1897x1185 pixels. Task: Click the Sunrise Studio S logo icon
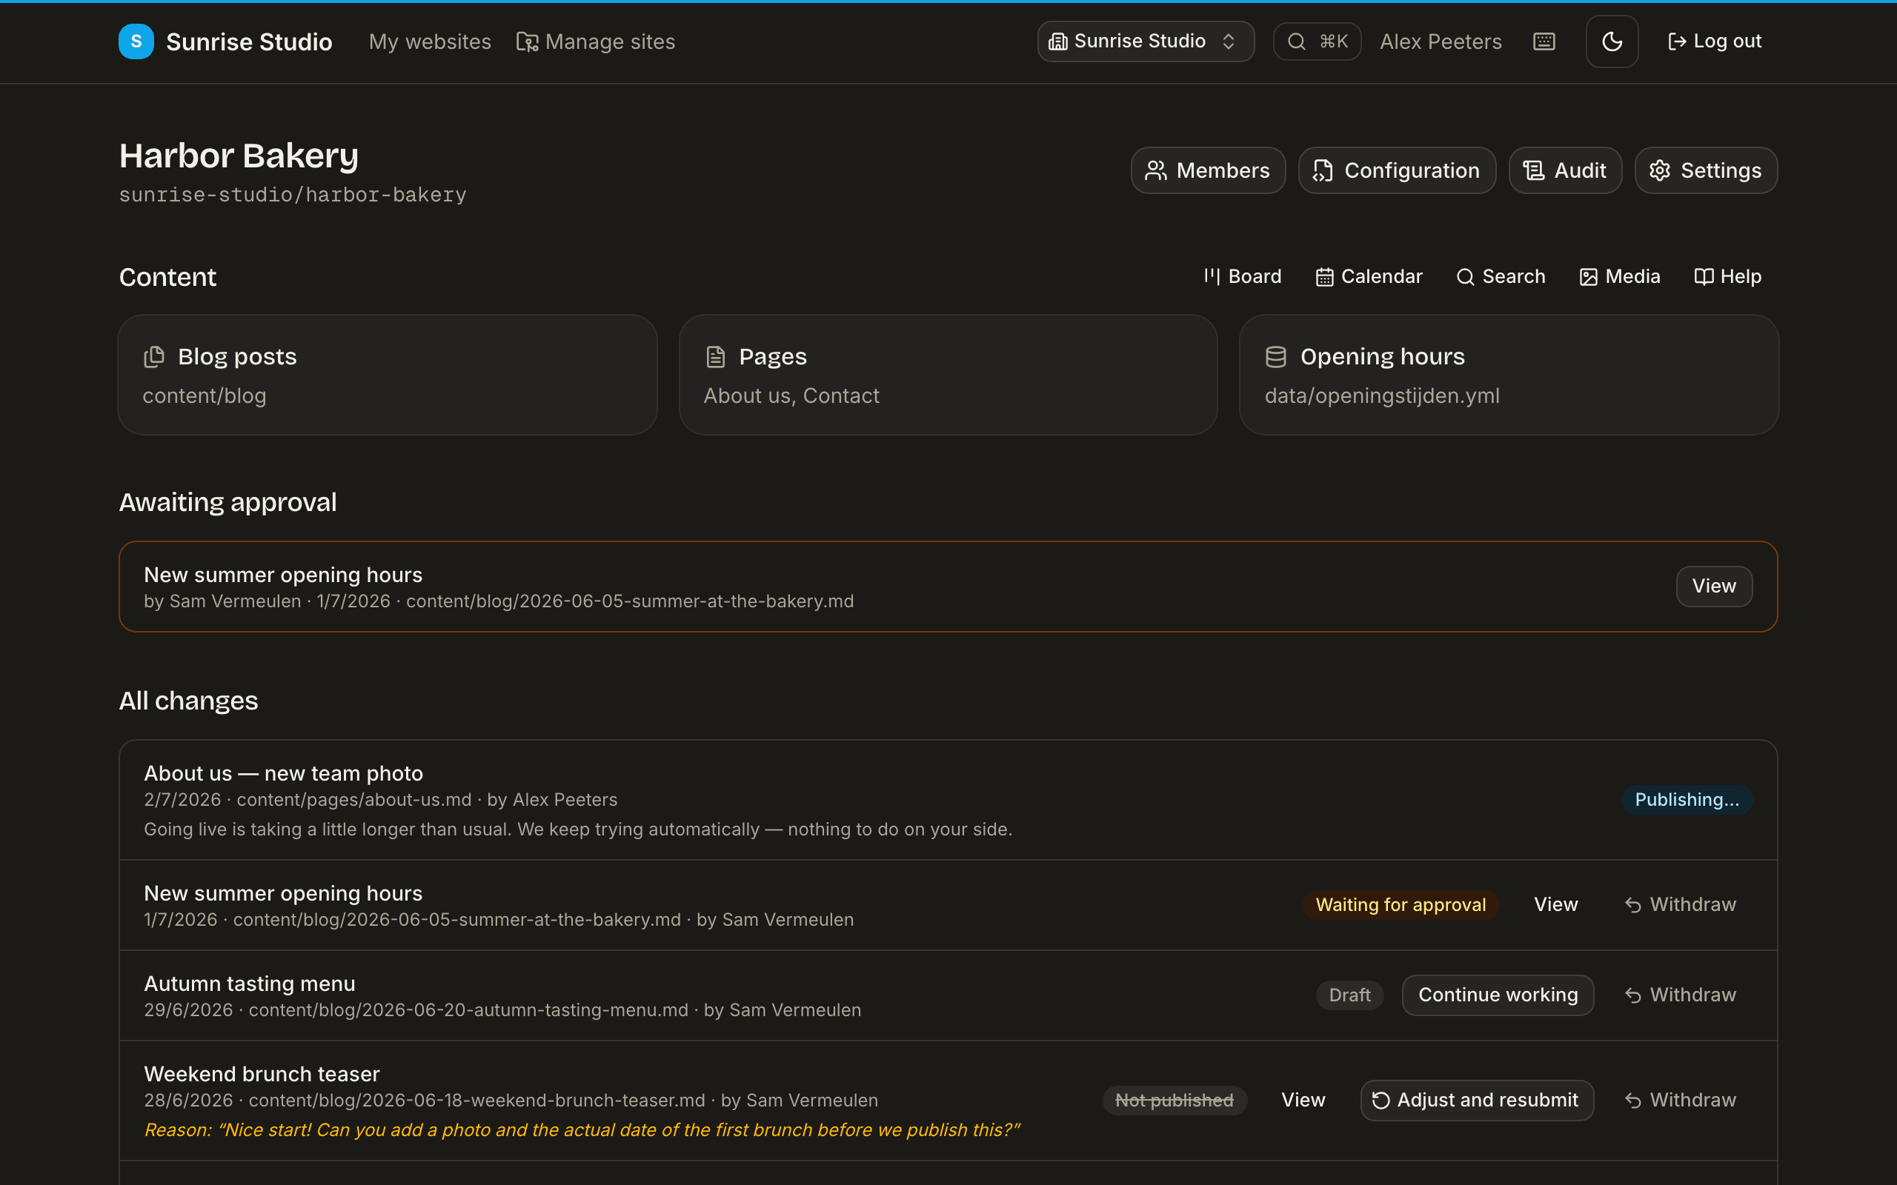point(136,41)
